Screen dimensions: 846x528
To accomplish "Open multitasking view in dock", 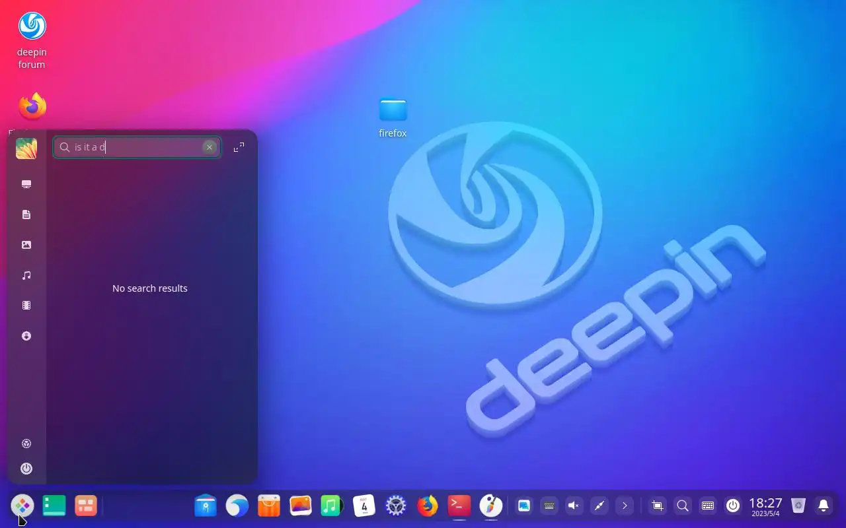I will [86, 506].
